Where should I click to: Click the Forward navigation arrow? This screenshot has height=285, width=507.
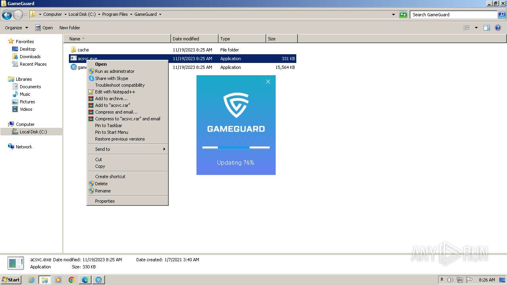pos(18,15)
